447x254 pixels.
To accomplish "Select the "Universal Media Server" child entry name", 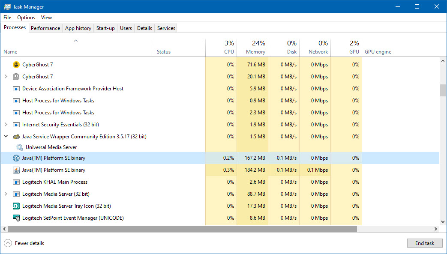I will coord(51,147).
